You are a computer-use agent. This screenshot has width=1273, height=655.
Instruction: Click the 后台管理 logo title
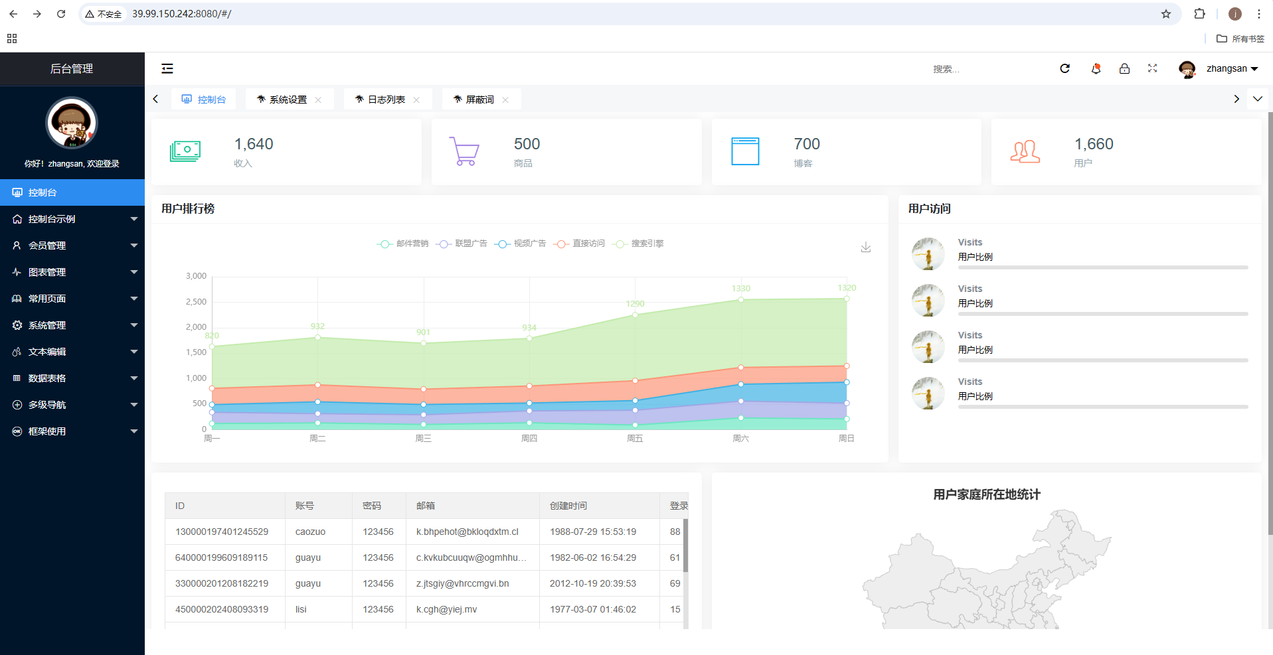point(72,69)
